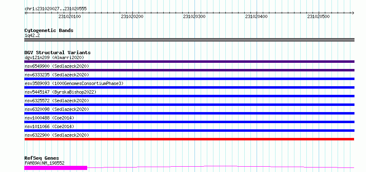Click the blue nsv1011066 variant bar
366x172 pixels.
pyautogui.click(x=189, y=131)
